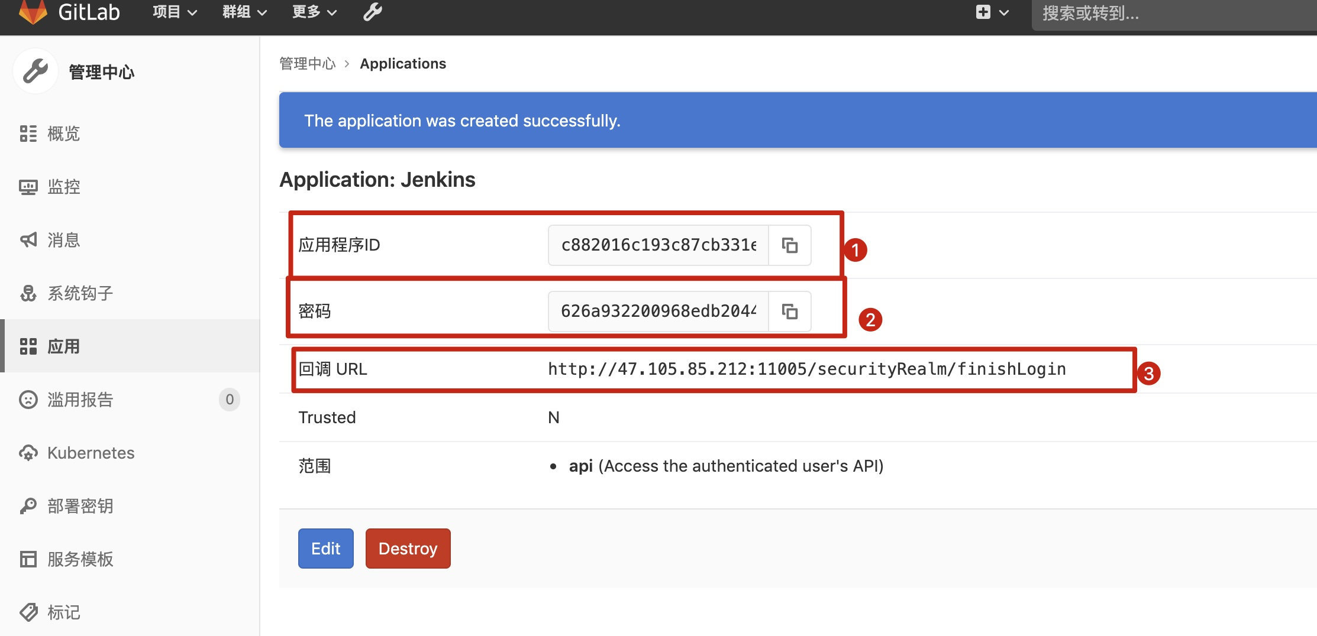This screenshot has width=1317, height=636.
Task: Open 服务模板 in the sidebar
Action: click(130, 559)
